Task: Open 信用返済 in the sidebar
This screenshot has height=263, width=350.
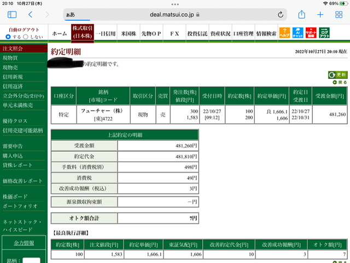Action: (13, 87)
